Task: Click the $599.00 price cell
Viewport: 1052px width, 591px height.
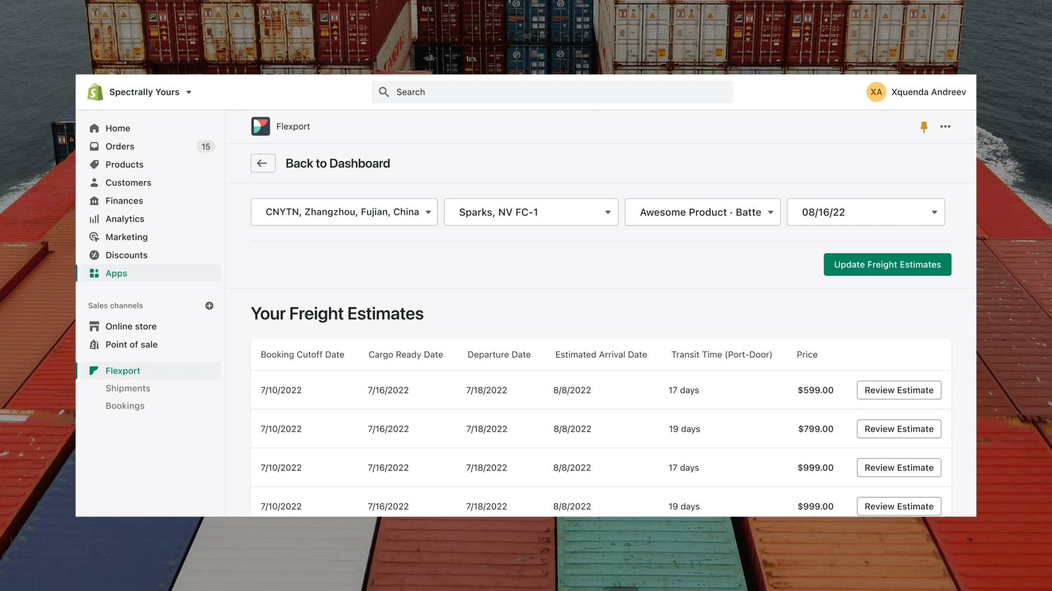Action: tap(815, 390)
